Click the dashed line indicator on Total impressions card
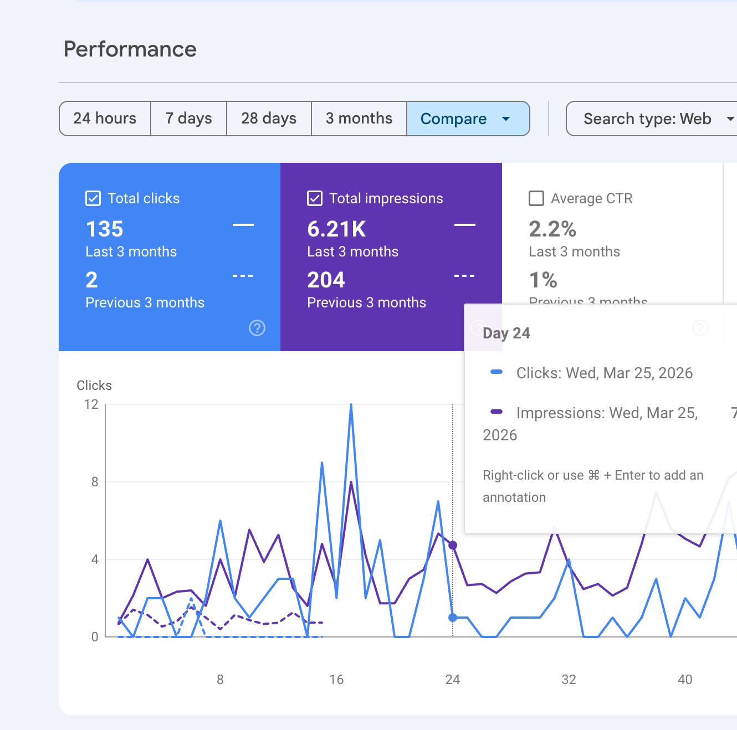 pos(464,276)
